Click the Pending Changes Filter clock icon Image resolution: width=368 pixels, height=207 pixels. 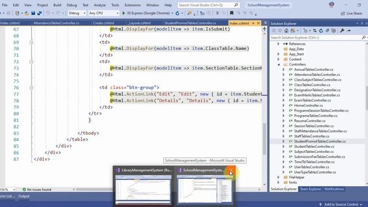click(305, 30)
